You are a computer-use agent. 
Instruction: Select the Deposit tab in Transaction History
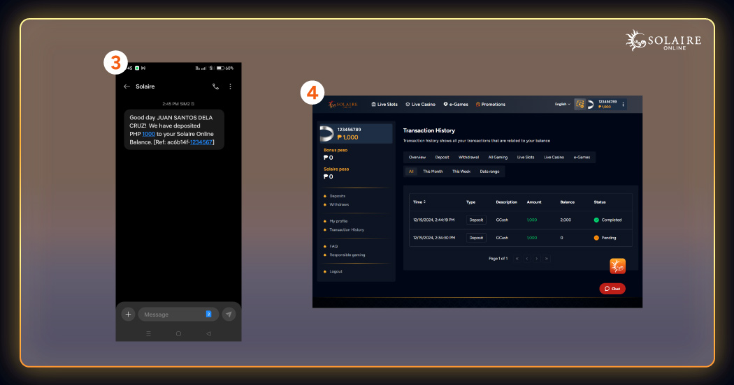442,158
